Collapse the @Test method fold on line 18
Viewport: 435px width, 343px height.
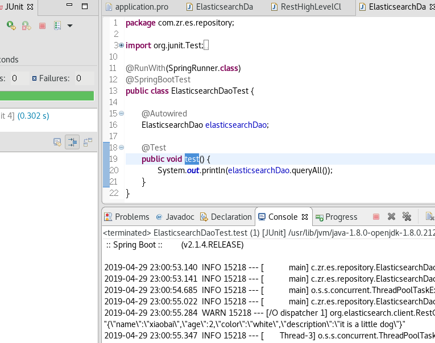pyautogui.click(x=122, y=148)
